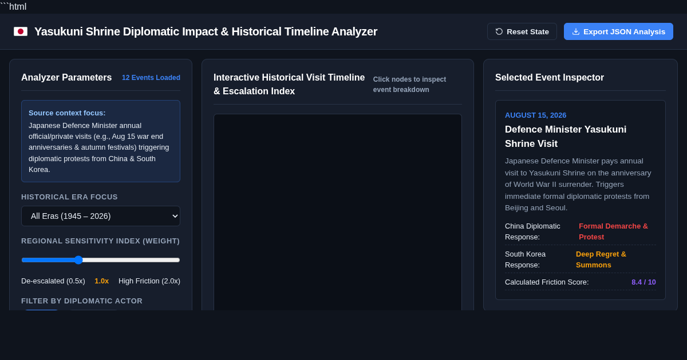Click the Deep Regret & Summons value
The height and width of the screenshot is (360, 687).
tap(601, 259)
